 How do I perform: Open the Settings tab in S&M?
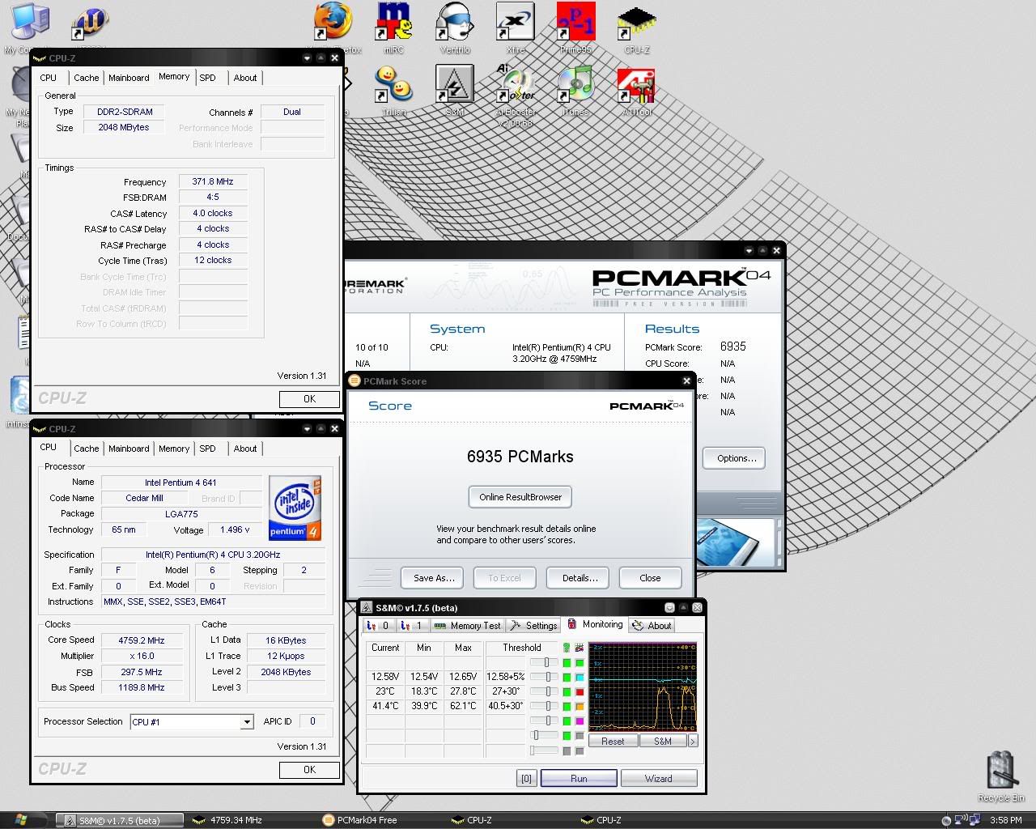(x=534, y=626)
